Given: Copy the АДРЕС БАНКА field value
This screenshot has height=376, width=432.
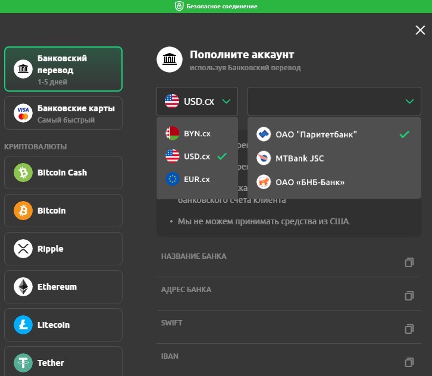Looking at the screenshot, I should (x=409, y=296).
